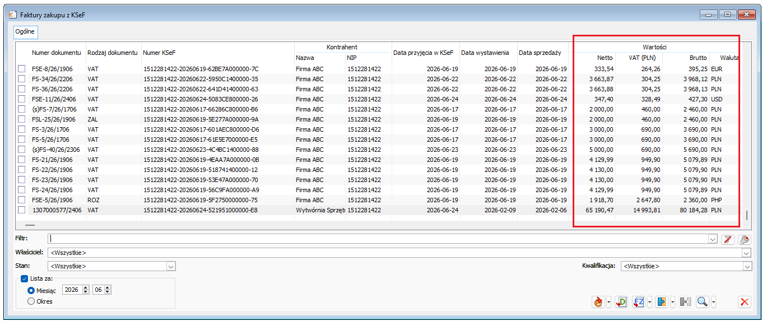Image resolution: width=762 pixels, height=321 pixels.
Task: Tick the checkbox for FSE-8/26/1906
Action: 22,69
